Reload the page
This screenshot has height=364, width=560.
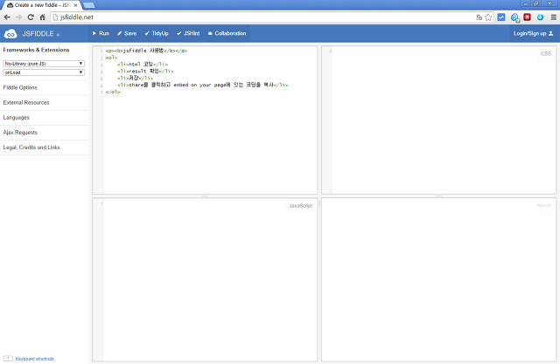[x=31, y=17]
